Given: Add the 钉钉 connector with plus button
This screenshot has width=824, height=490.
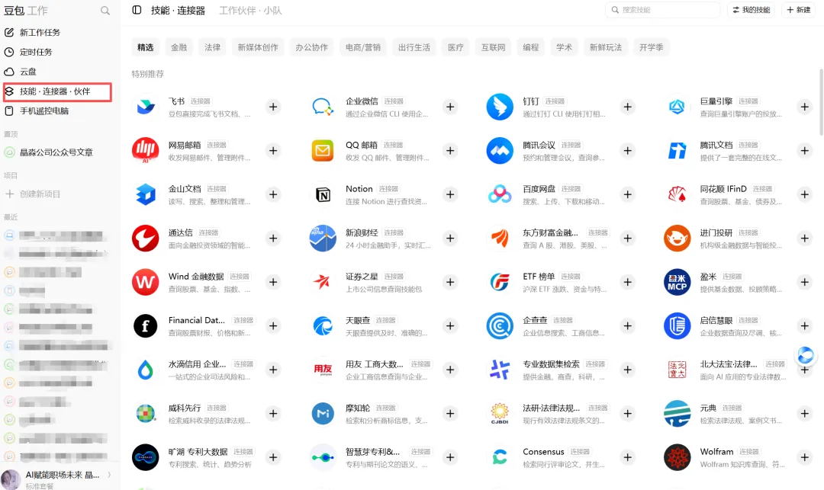Looking at the screenshot, I should 627,107.
